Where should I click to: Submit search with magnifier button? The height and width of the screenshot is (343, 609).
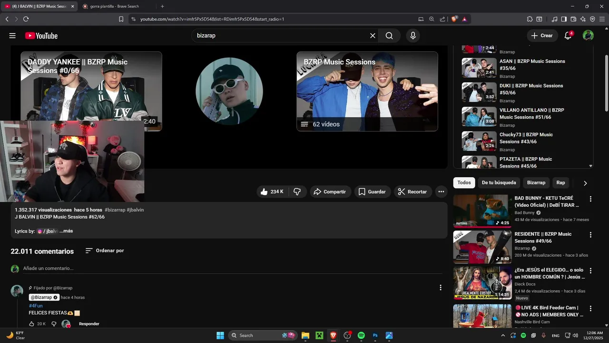[x=389, y=36]
